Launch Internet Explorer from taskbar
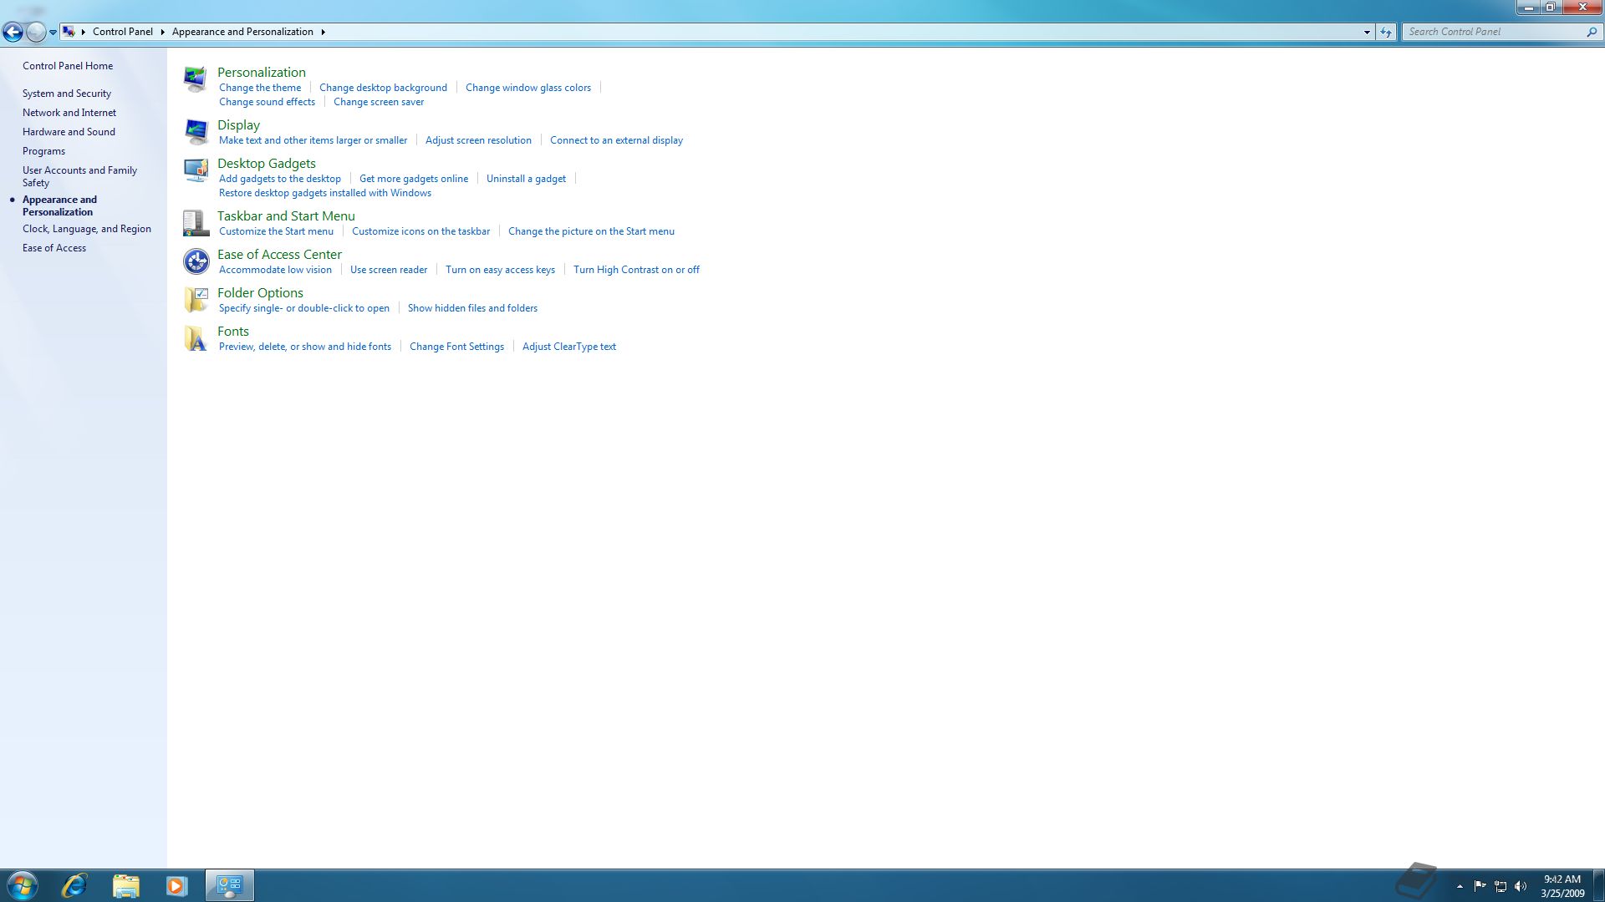 pyautogui.click(x=74, y=885)
